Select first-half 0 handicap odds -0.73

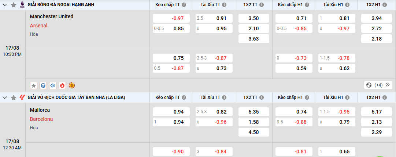[x=294, y=58]
